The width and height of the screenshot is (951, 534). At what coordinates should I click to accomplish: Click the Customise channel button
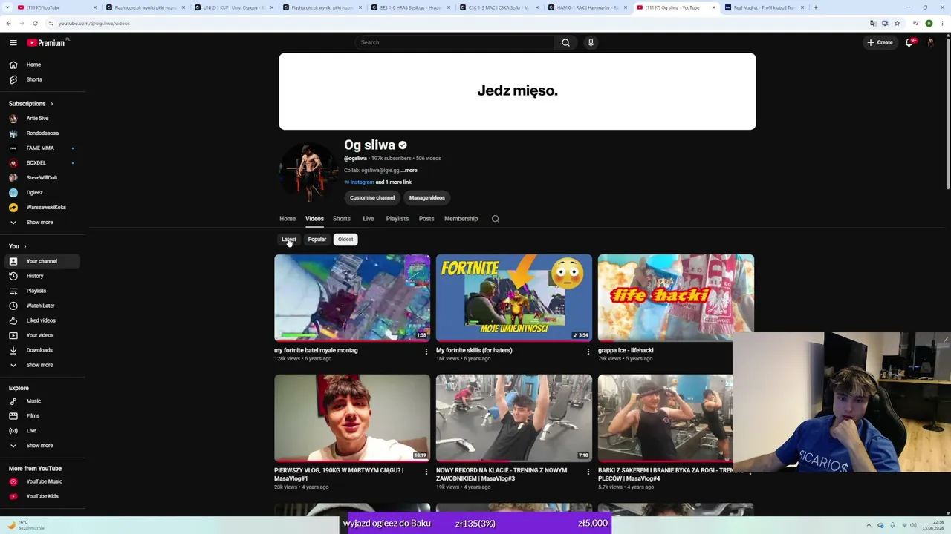(x=372, y=198)
